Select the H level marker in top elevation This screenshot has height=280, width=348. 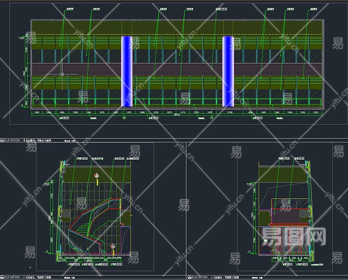pos(21,106)
